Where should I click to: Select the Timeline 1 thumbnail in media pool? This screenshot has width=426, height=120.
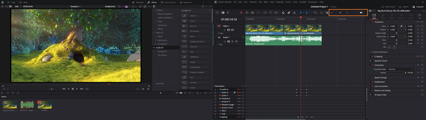click(x=44, y=105)
